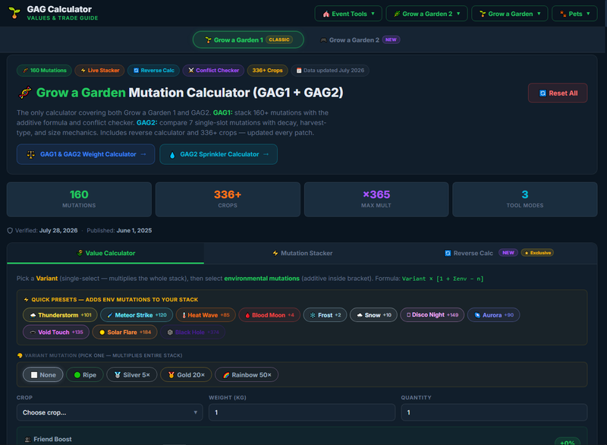The image size is (607, 445).
Task: Click the Friend Boost percentage badge
Action: 567,442
